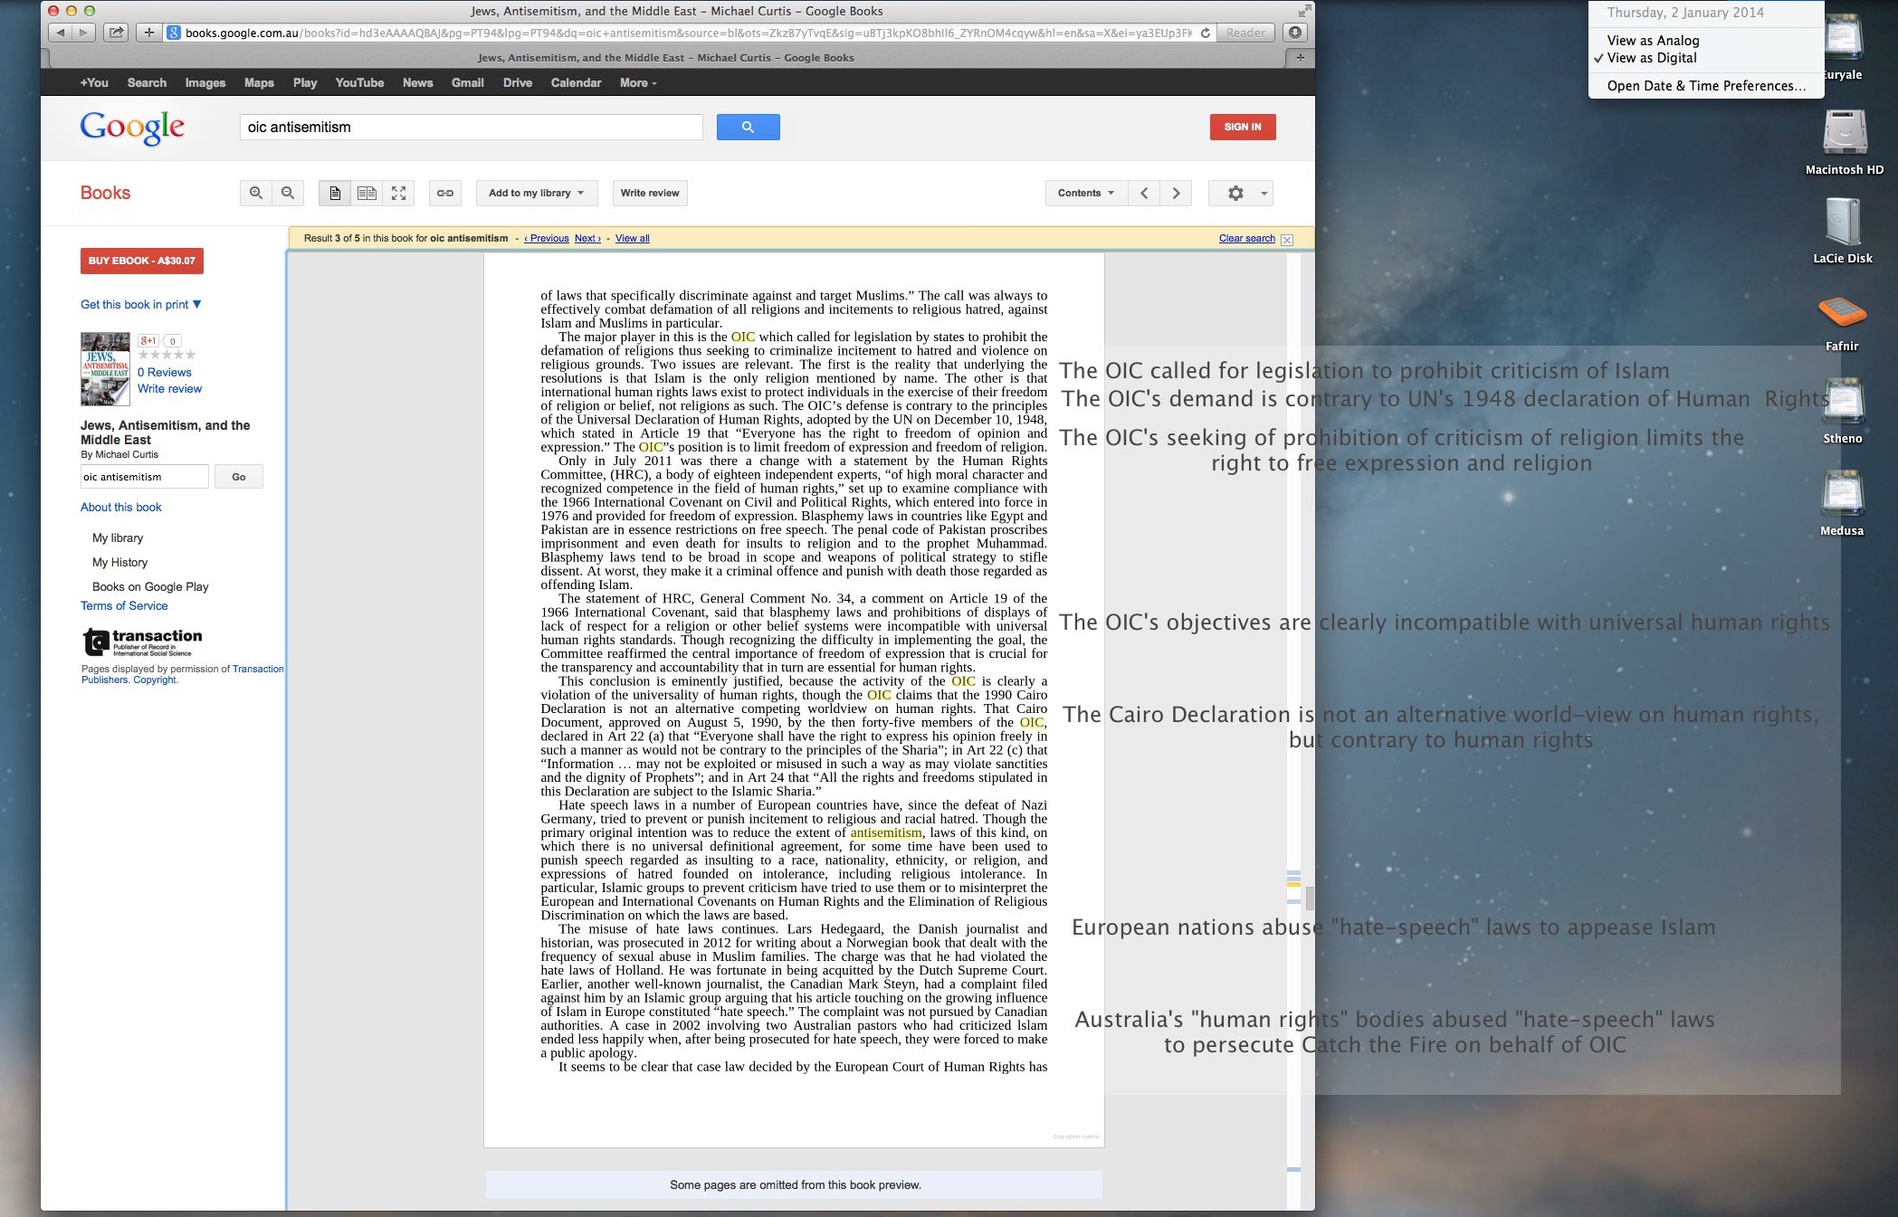Viewport: 1898px width, 1217px height.
Task: Click the red Books heading link
Action: (x=105, y=193)
